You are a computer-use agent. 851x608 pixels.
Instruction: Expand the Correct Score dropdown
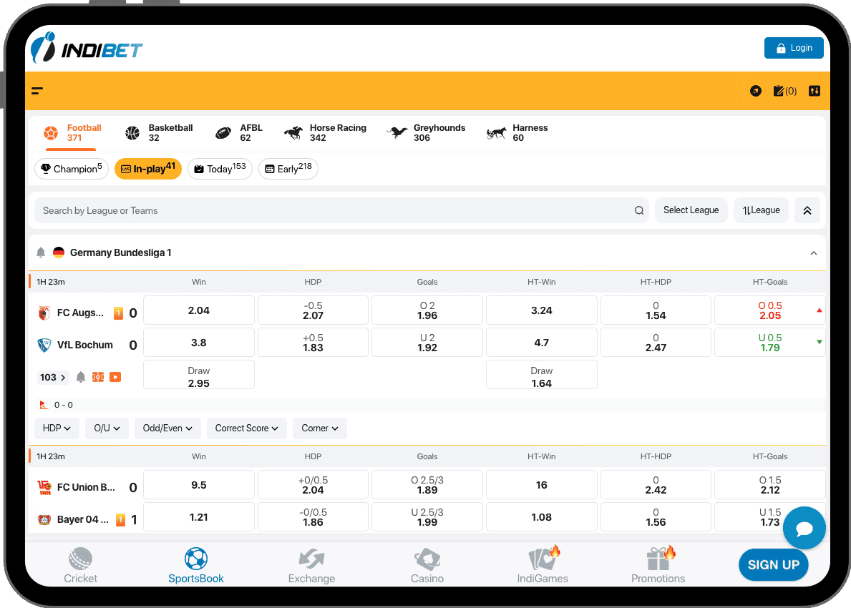pos(247,428)
